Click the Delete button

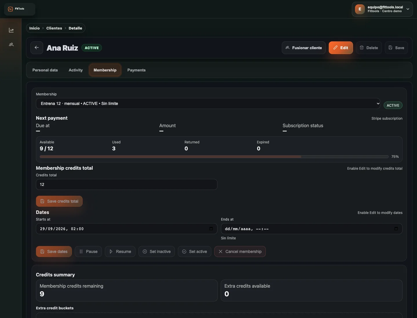(369, 48)
